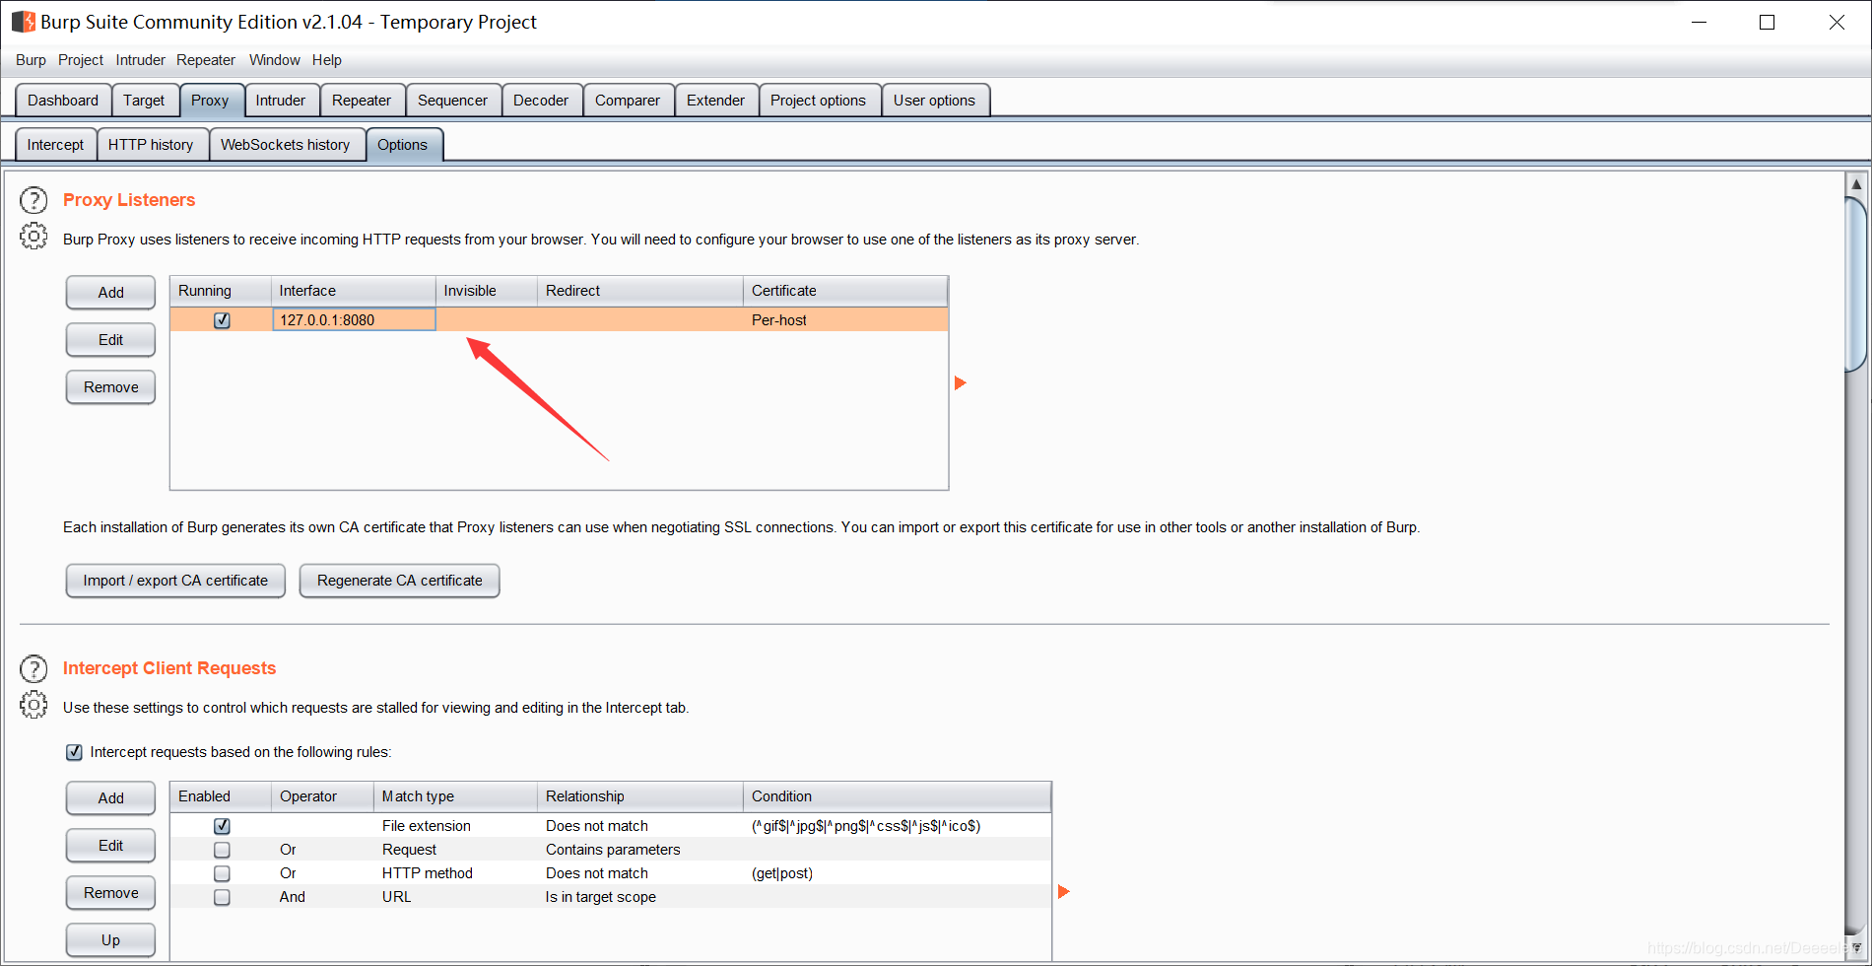Open the HTTP history sub-tab

151,145
